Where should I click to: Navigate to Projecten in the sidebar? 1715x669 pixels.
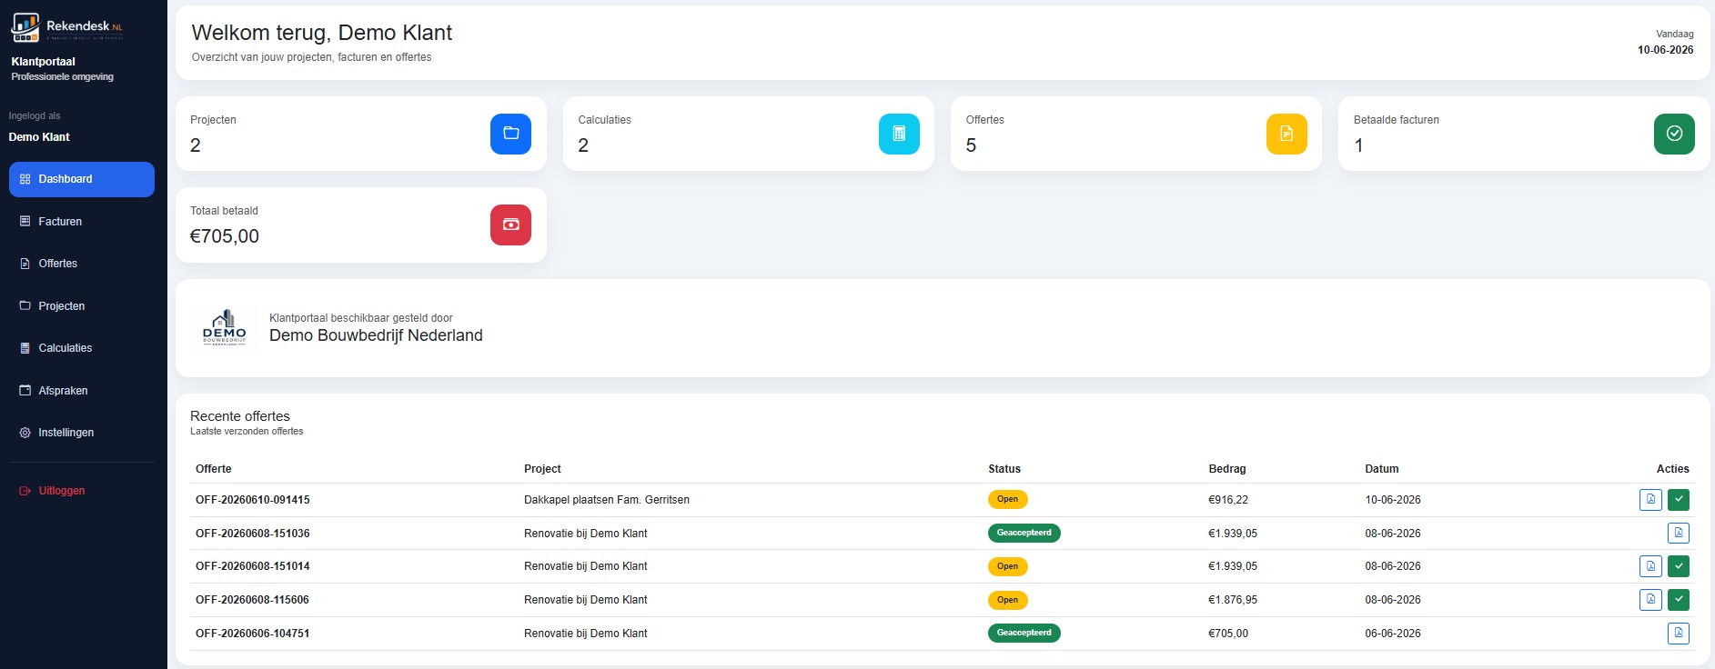coord(82,306)
